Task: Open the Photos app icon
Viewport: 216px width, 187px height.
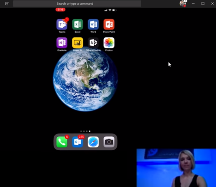Action: (109, 43)
